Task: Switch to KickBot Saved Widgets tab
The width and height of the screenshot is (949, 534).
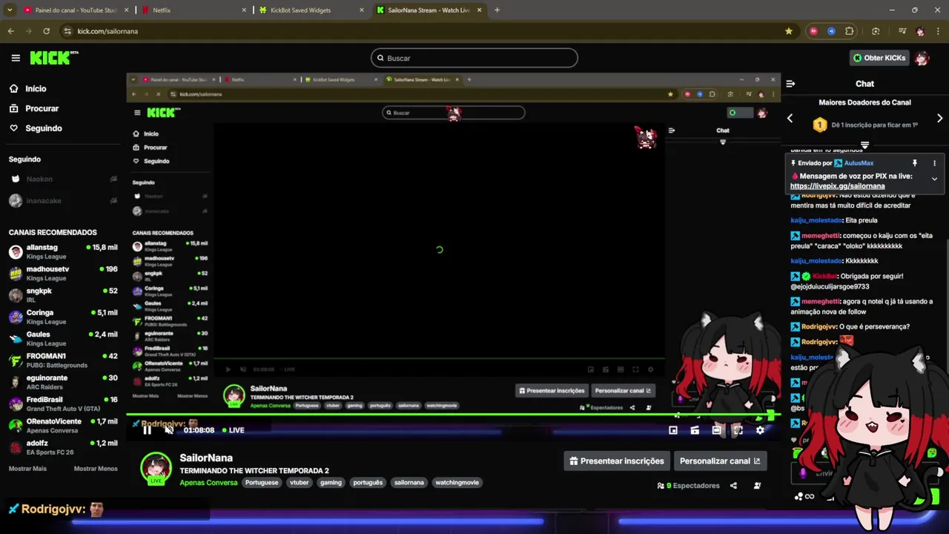Action: point(311,10)
